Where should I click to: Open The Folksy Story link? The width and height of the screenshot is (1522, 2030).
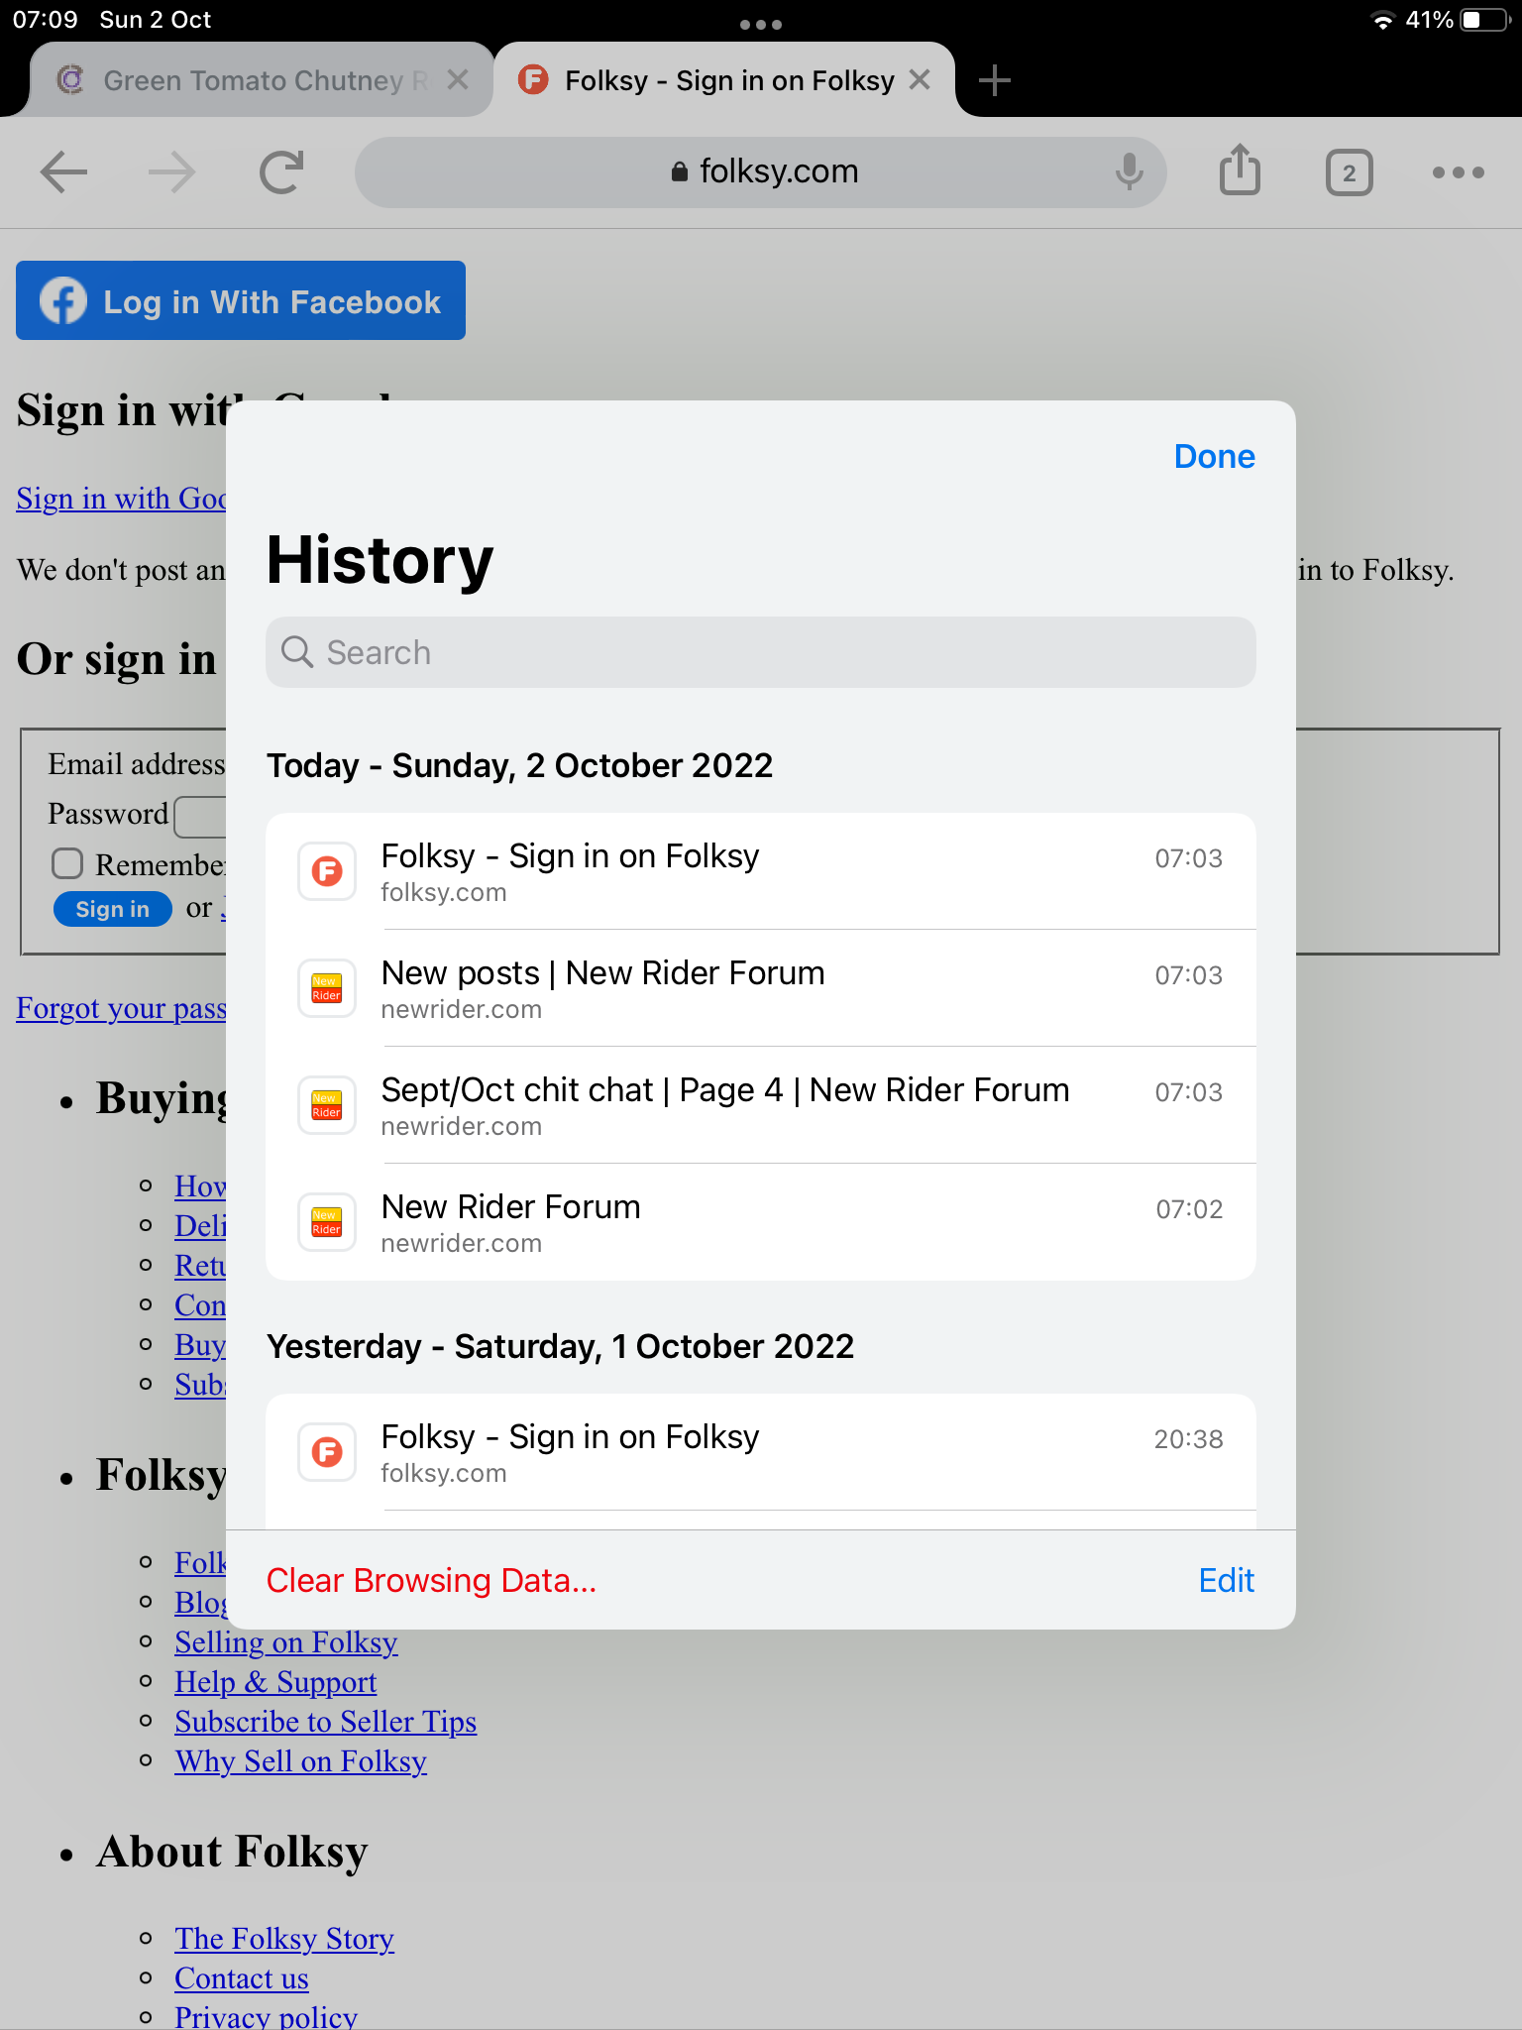tap(284, 1938)
